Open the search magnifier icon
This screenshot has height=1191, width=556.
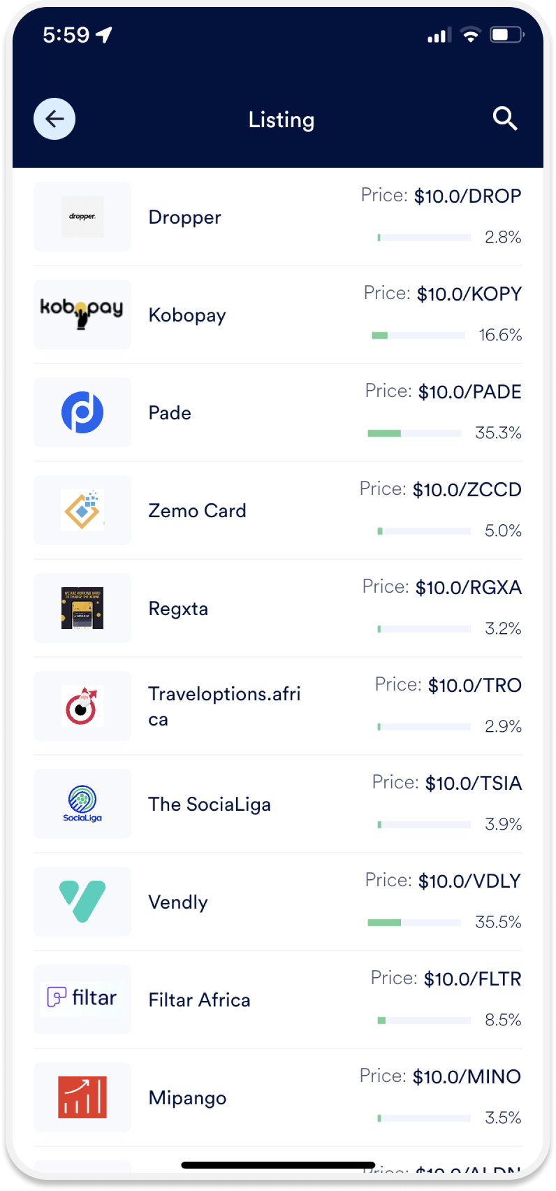coord(504,119)
